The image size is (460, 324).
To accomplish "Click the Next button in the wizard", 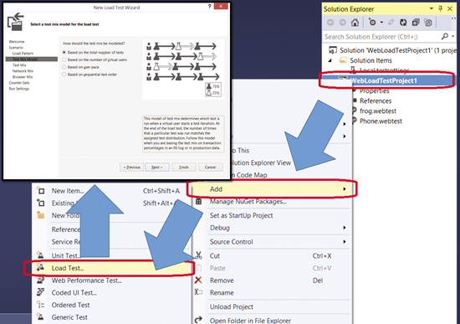I will 157,167.
